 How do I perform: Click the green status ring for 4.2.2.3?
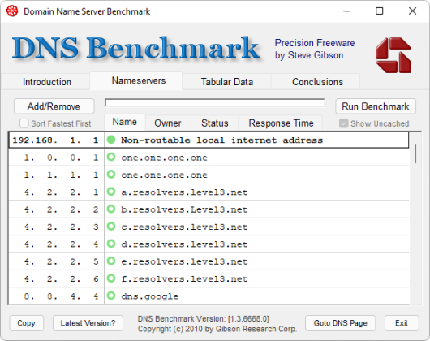coord(111,227)
